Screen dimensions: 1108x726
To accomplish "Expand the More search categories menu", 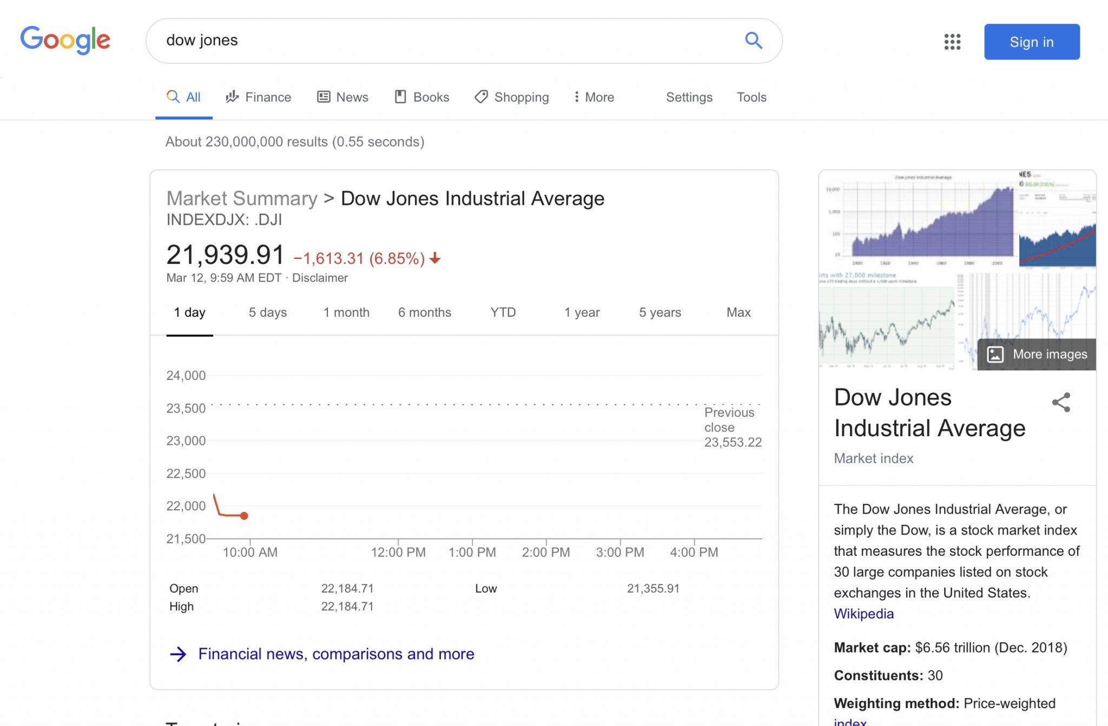I will (594, 97).
